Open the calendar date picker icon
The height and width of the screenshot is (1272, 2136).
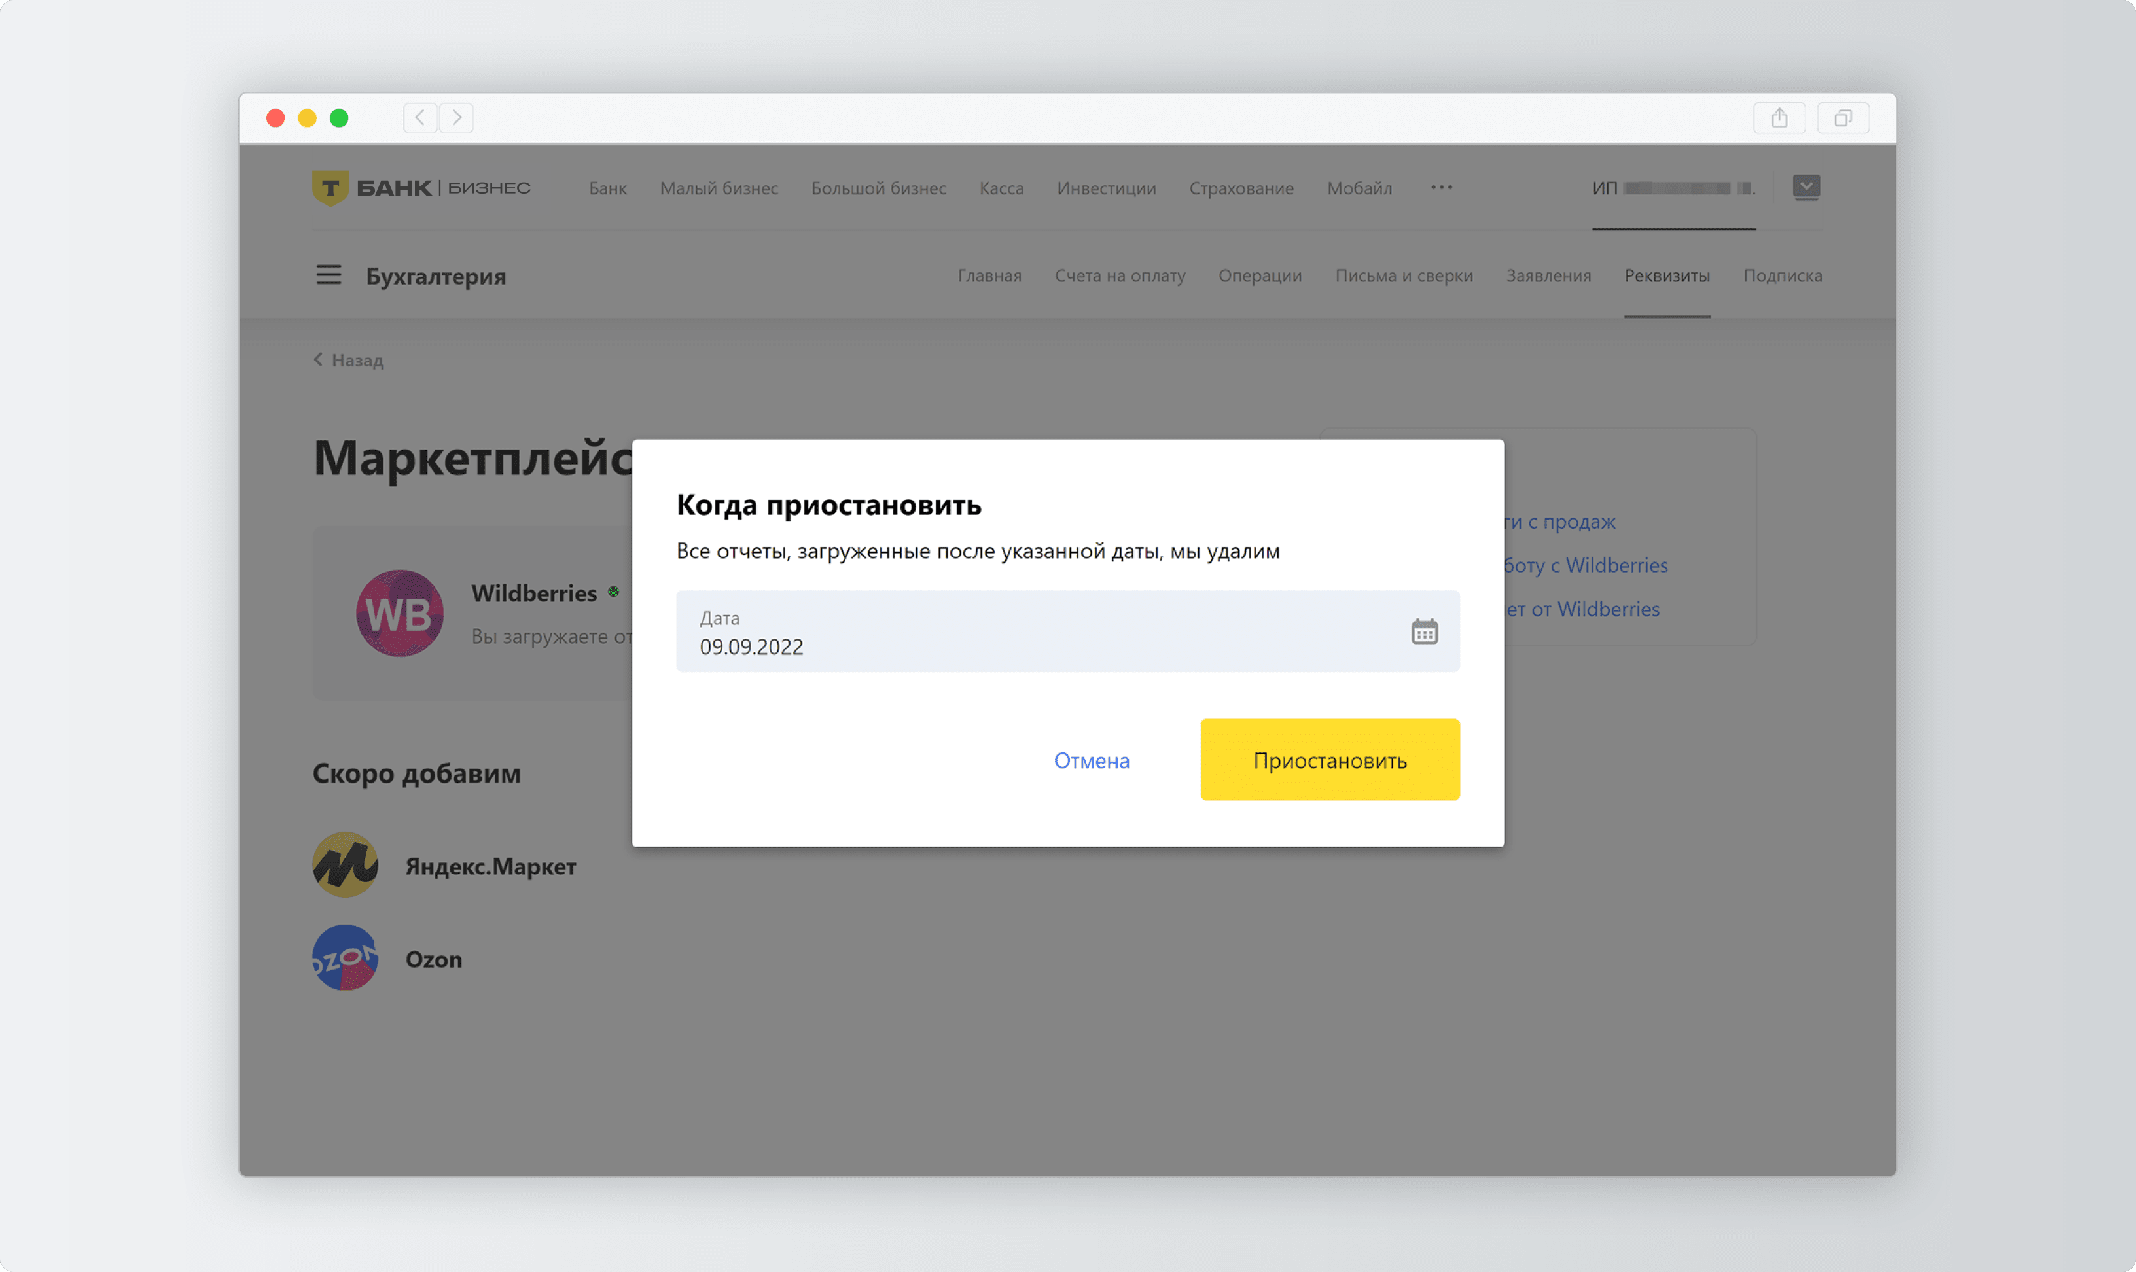[x=1425, y=631]
